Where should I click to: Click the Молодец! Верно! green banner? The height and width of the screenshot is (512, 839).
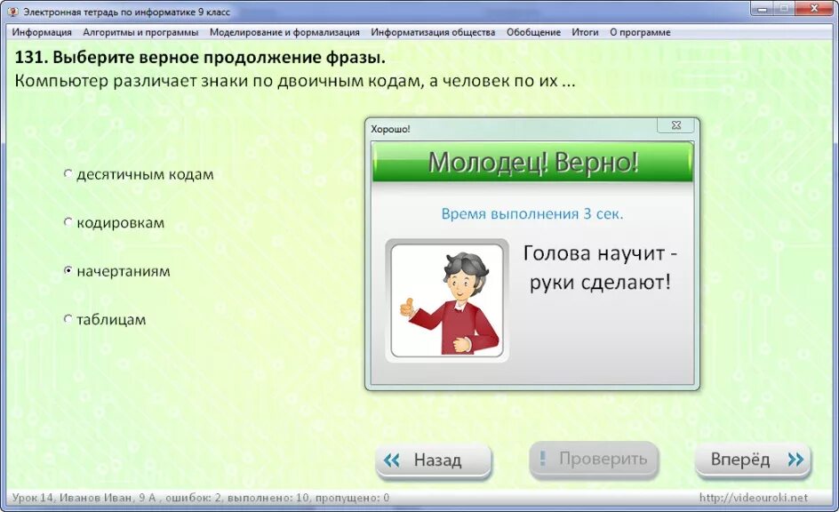pos(532,162)
